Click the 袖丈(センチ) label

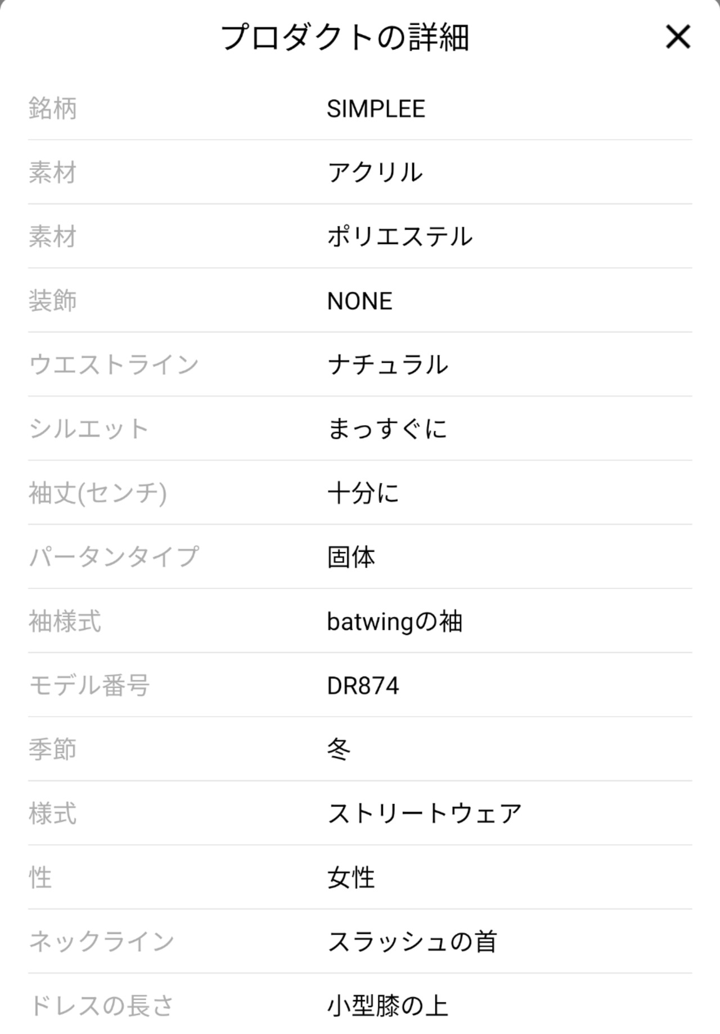pos(98,493)
